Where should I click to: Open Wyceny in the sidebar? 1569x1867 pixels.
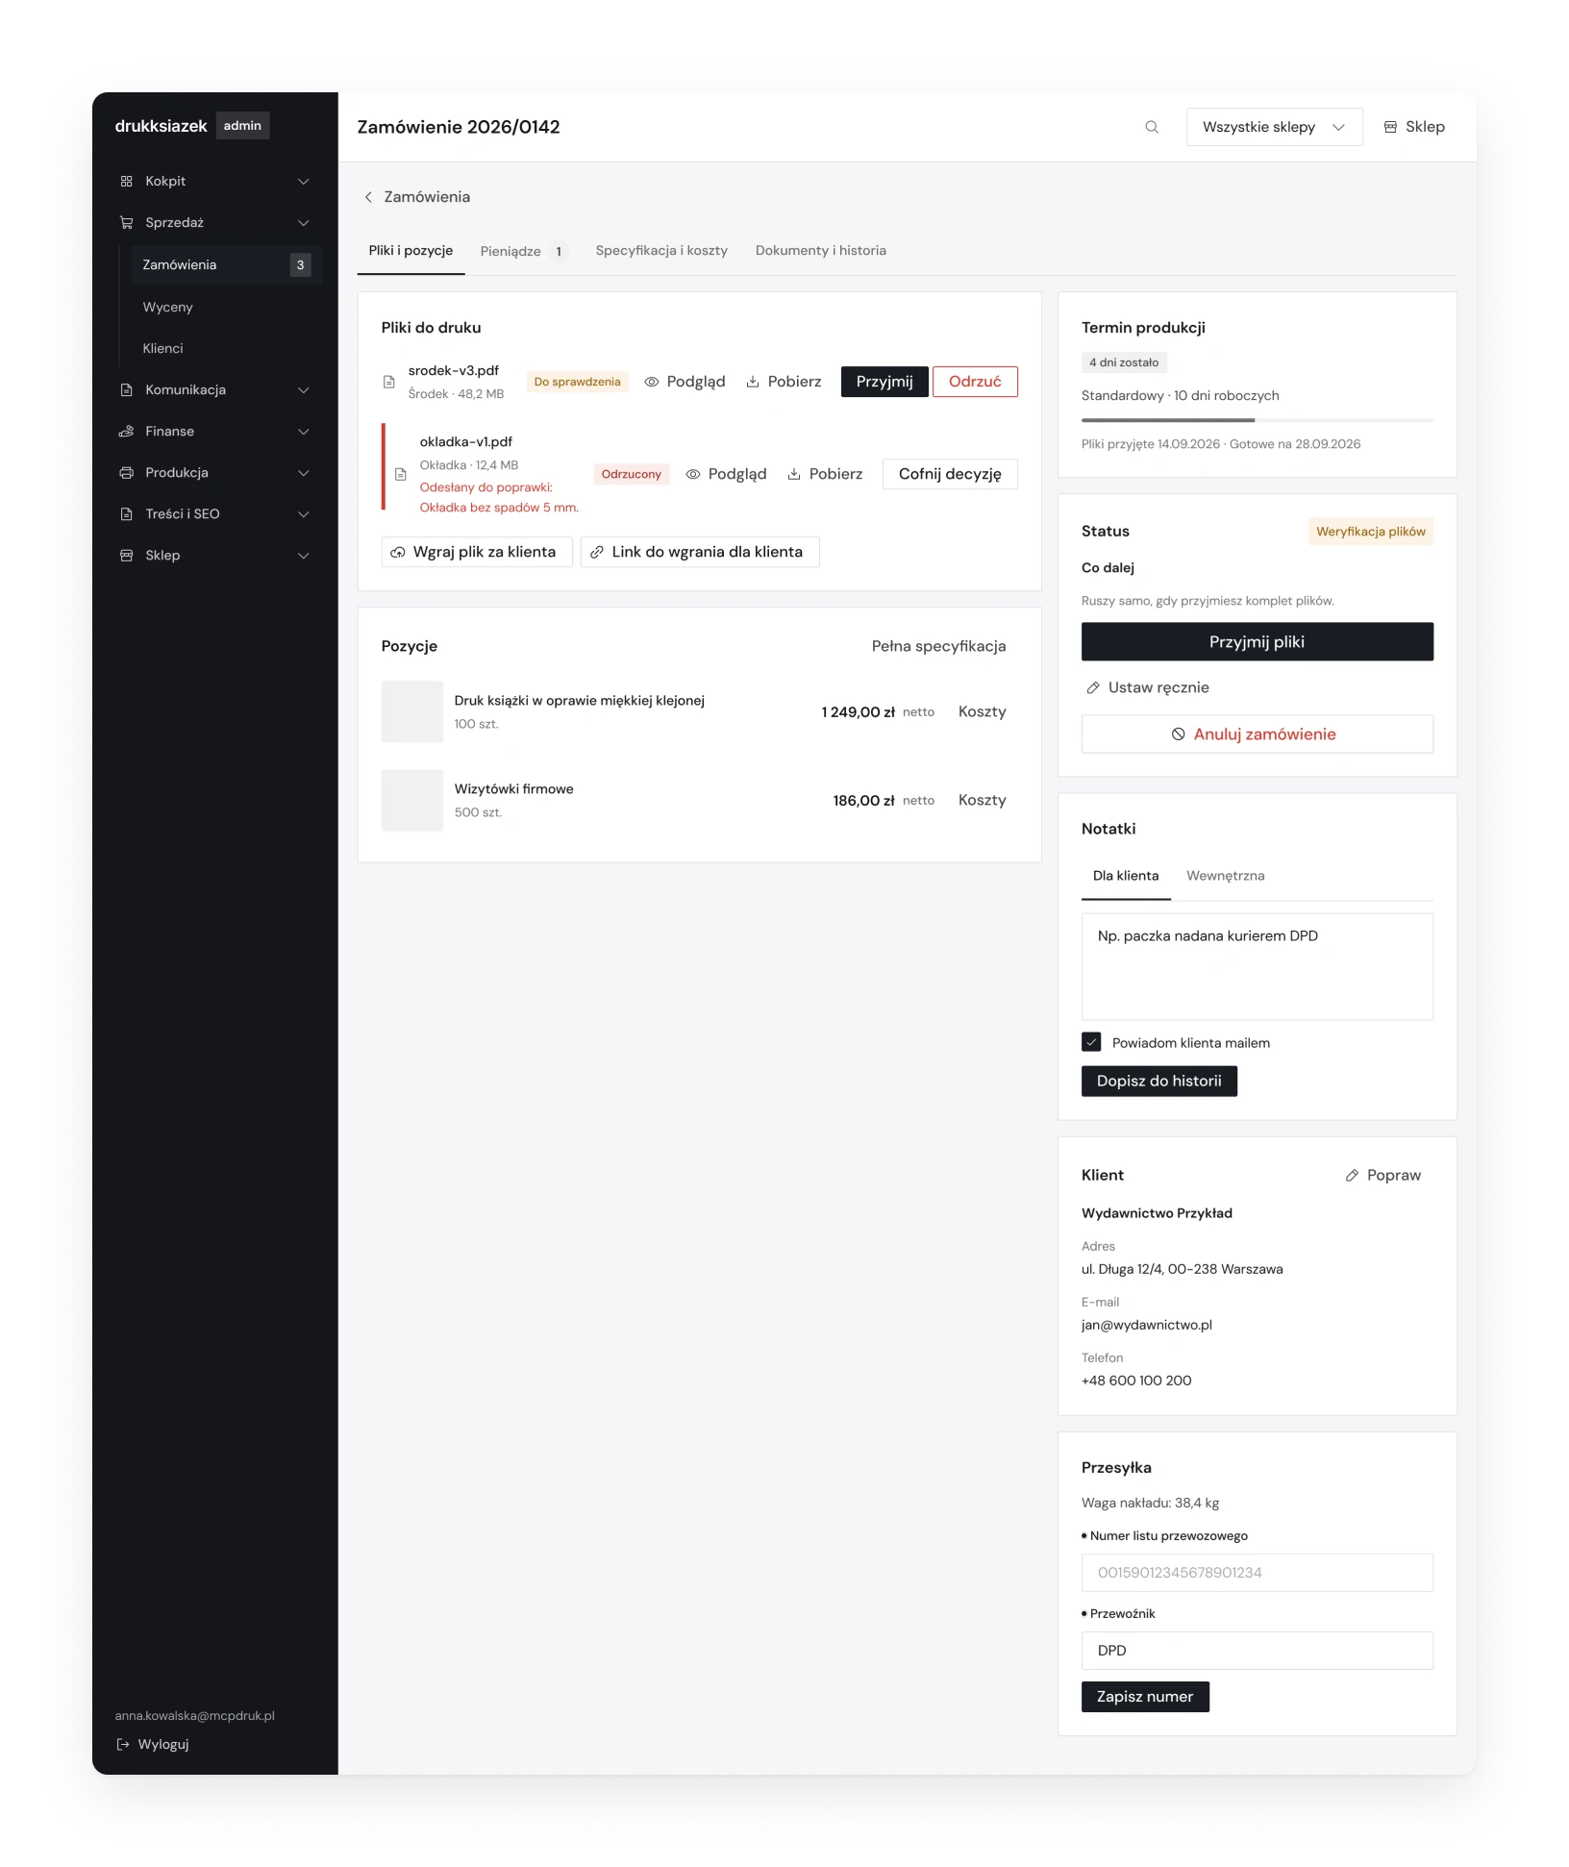pyautogui.click(x=167, y=307)
